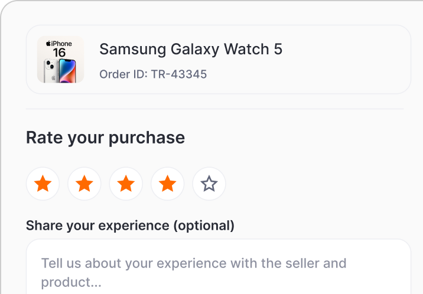Select the order number TR-43345
The image size is (423, 294).
(178, 75)
